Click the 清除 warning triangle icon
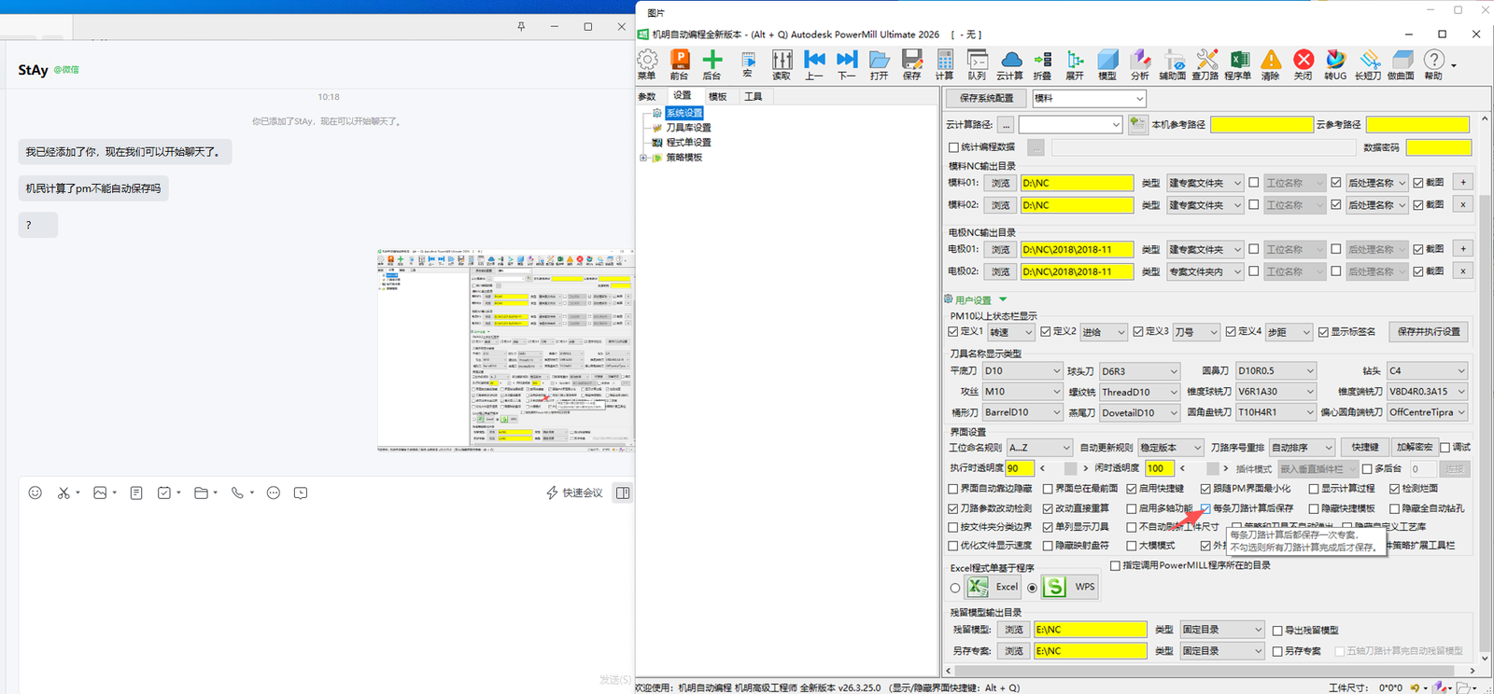Viewport: 1494px width, 694px height. pyautogui.click(x=1271, y=64)
